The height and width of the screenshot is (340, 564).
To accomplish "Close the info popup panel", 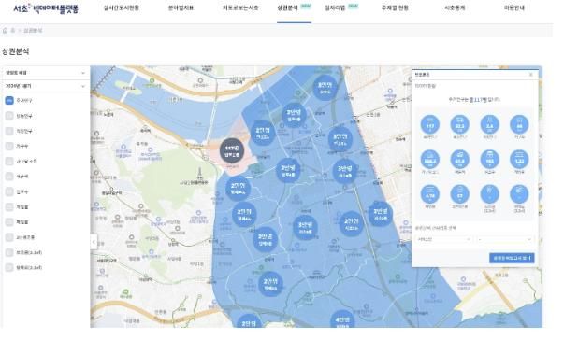I will (x=531, y=75).
